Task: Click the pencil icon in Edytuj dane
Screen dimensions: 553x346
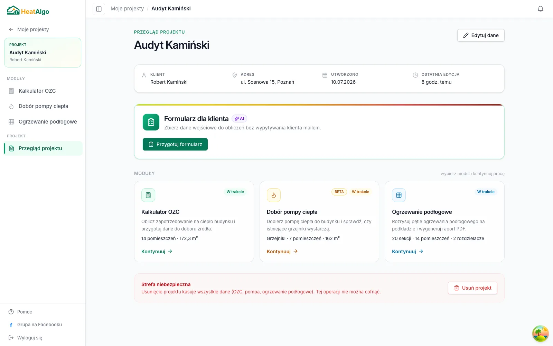Action: (466, 35)
